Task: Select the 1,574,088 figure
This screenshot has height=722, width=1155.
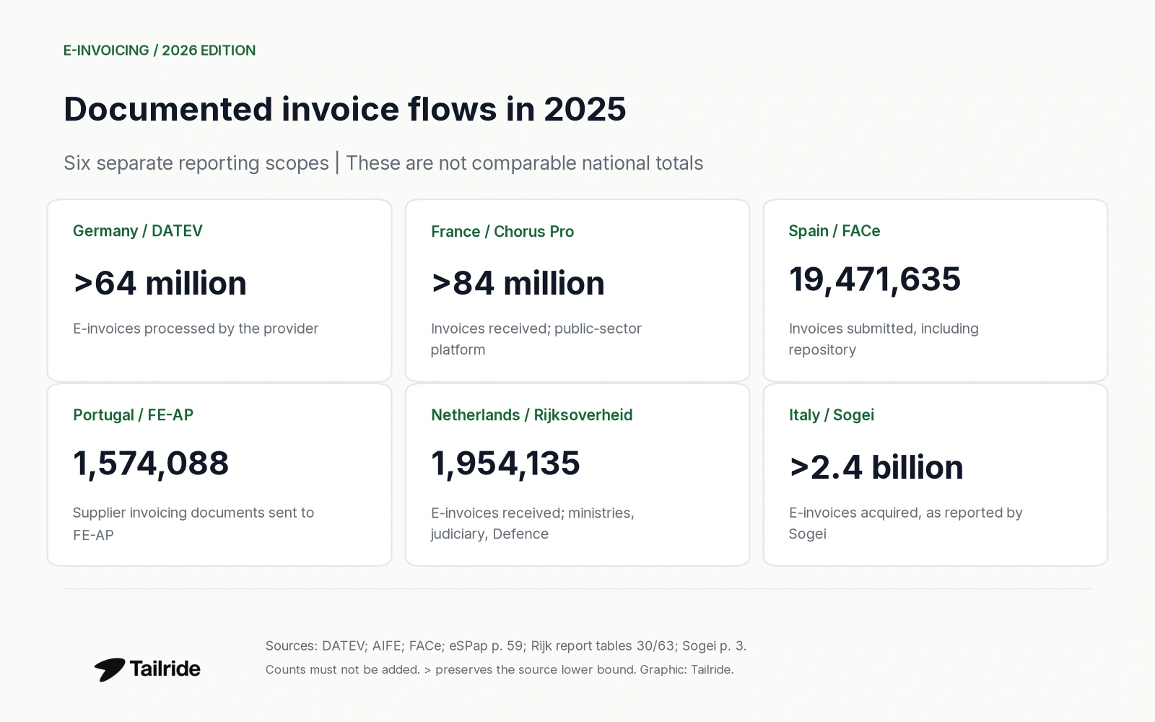Action: [151, 464]
